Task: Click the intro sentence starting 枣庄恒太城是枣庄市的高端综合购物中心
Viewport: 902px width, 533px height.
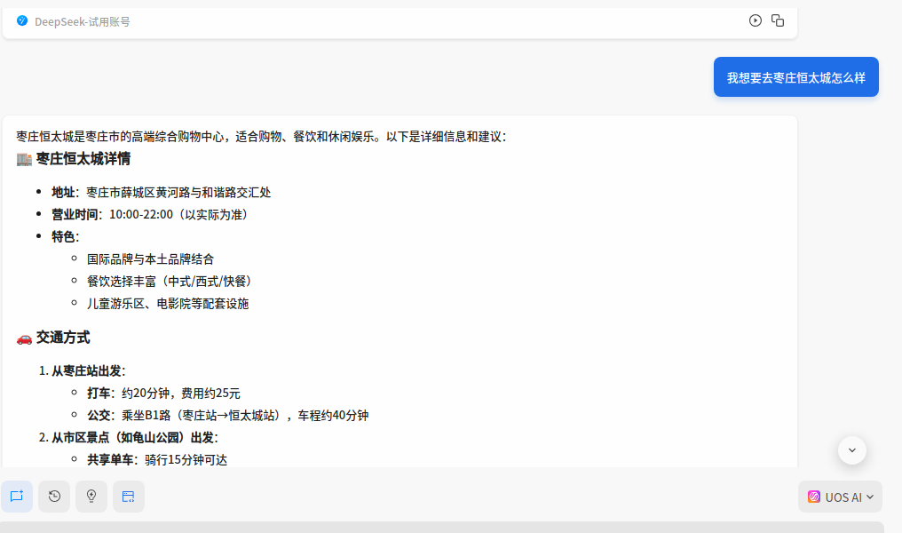Action: pos(261,137)
